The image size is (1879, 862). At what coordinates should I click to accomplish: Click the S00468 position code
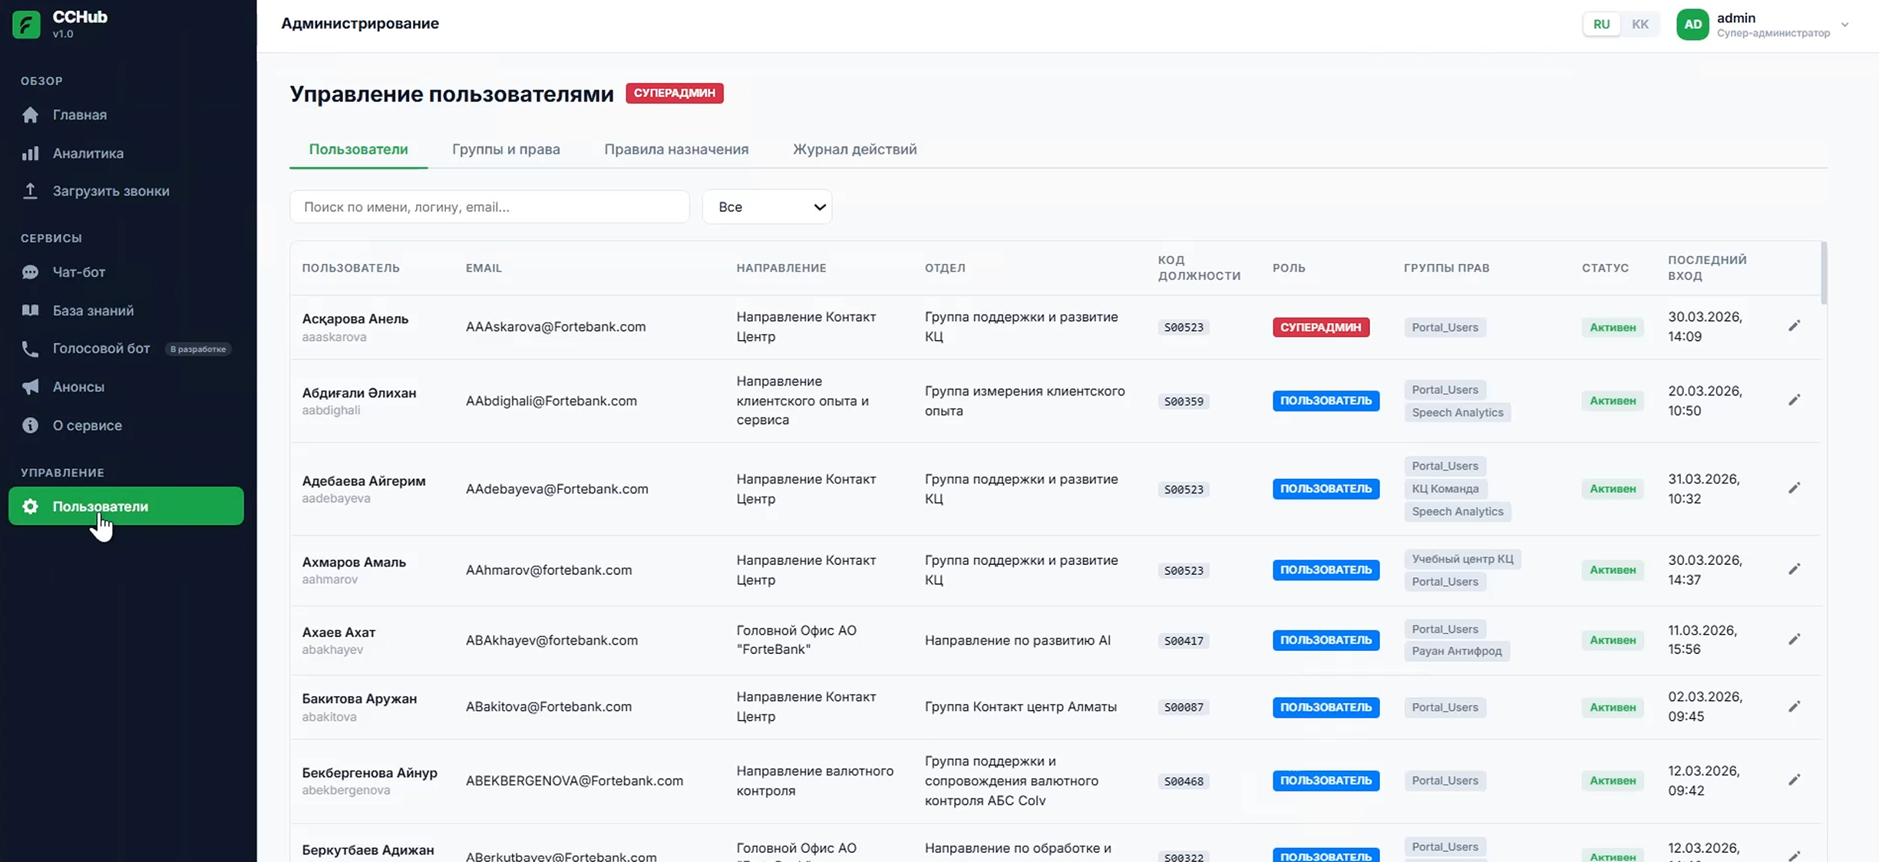(1184, 781)
